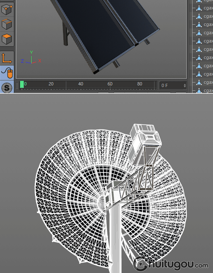Toggle the Tweak mode mouse icon
Screen dimensions: 213x273
click(x=7, y=73)
